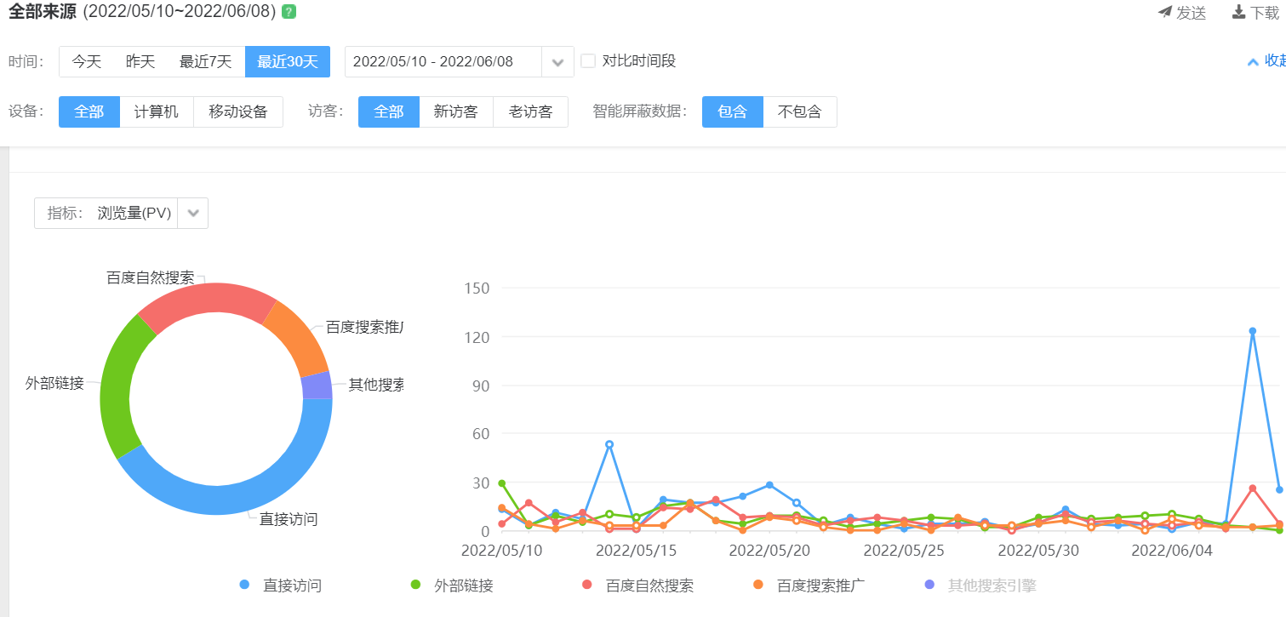This screenshot has height=617, width=1286.
Task: Toggle the 直接访问 blue legend dot
Action: point(245,586)
